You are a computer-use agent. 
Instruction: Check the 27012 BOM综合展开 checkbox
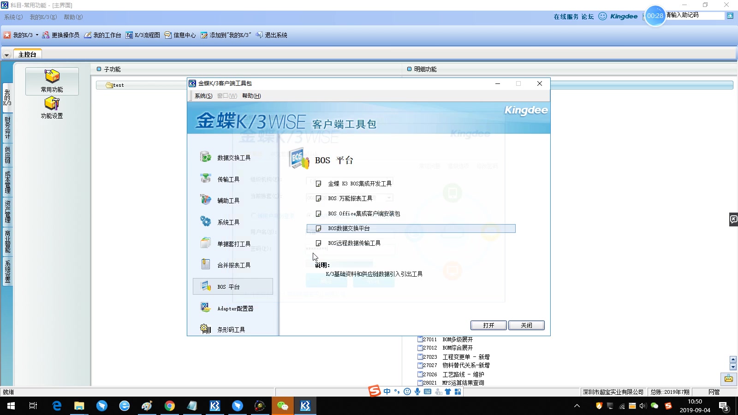420,348
